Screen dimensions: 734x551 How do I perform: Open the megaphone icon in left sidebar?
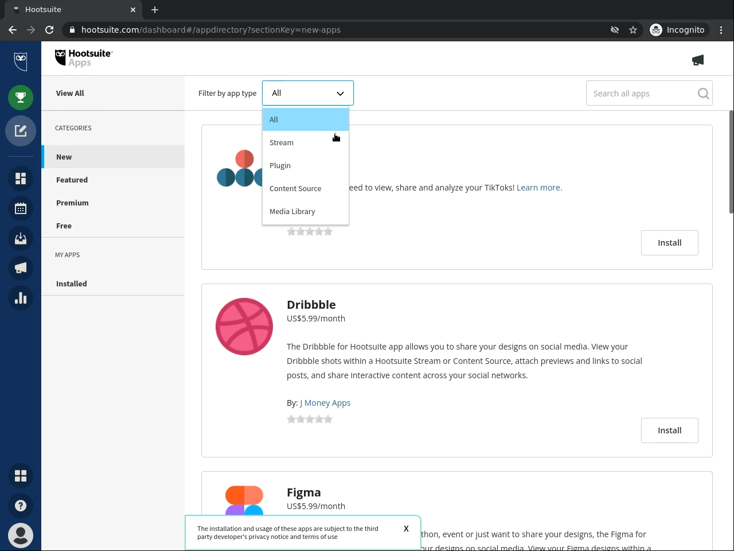(21, 268)
